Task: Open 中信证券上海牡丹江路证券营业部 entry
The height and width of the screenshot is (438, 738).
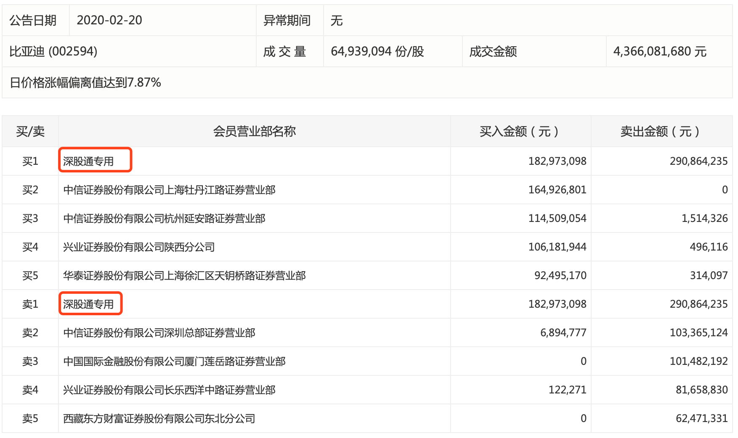Action: tap(169, 190)
